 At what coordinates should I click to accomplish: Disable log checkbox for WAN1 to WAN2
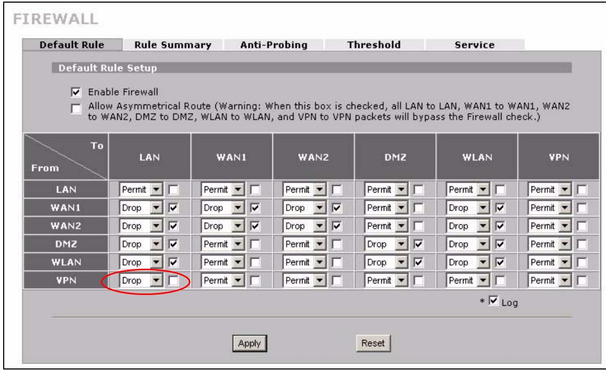(x=337, y=208)
